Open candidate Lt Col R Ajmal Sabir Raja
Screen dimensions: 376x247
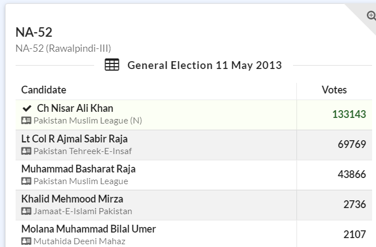click(74, 139)
